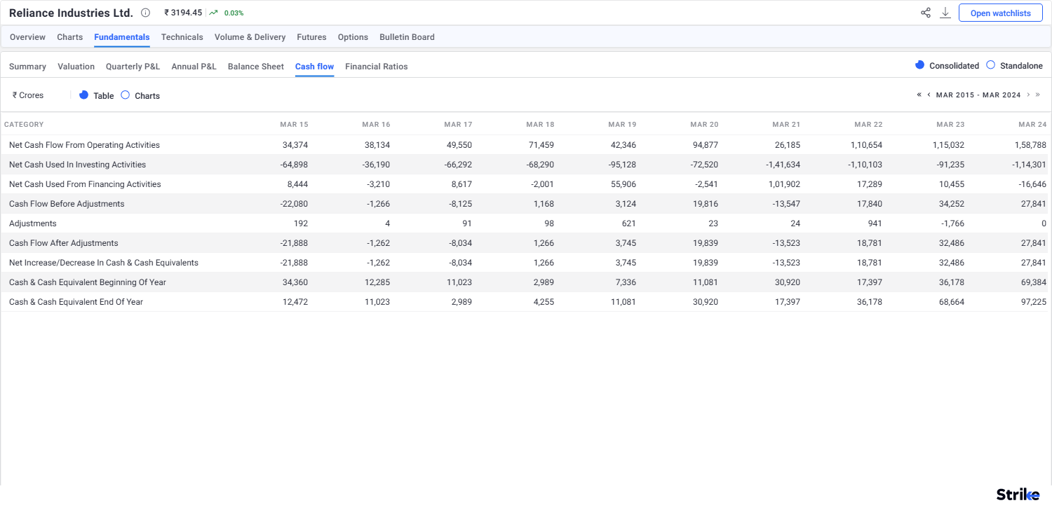Click the 0.03% price change value
This screenshot has height=510, width=1052.
(234, 13)
